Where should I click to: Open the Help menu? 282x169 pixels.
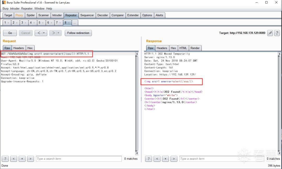49,8
